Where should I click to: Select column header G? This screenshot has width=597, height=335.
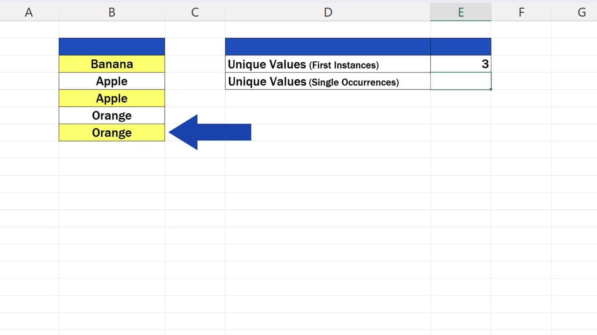[x=581, y=12]
